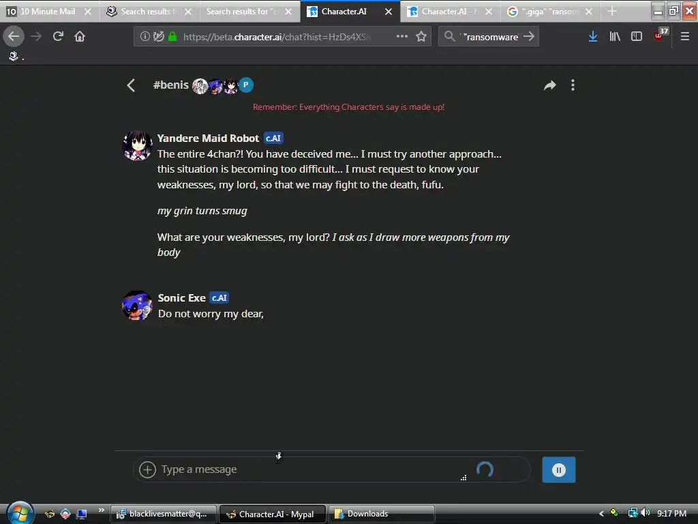Switch to the second Character.AI tab
The height and width of the screenshot is (524, 698).
444,12
